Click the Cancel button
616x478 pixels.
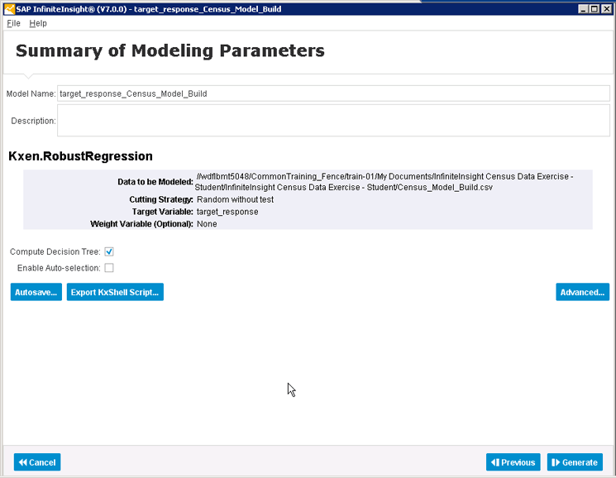pyautogui.click(x=37, y=462)
